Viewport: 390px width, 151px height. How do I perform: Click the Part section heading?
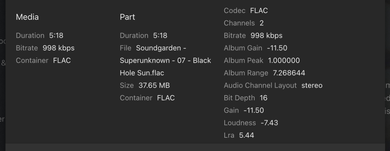[127, 17]
